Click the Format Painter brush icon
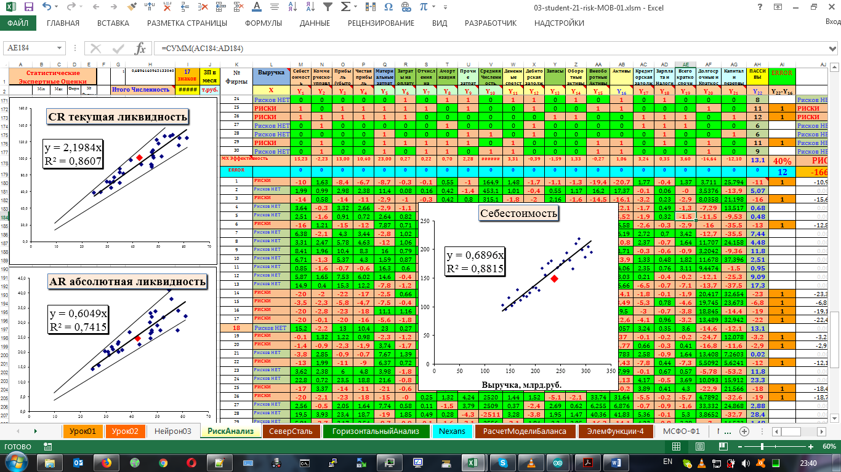The width and height of the screenshot is (841, 472). [132, 7]
